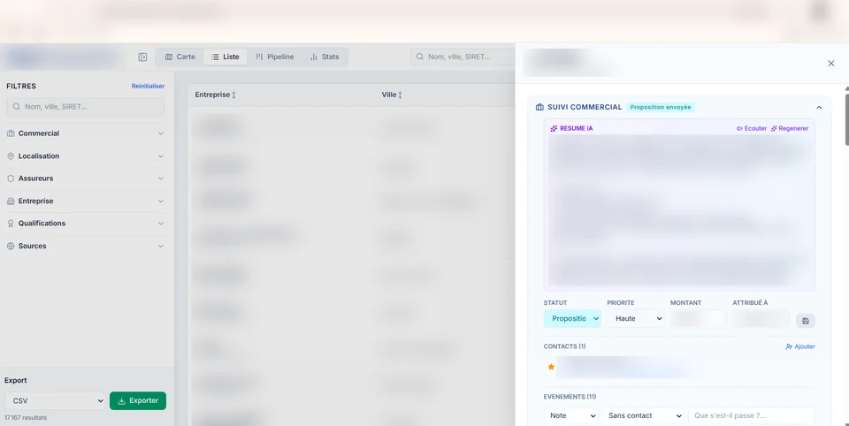Click the orange star favorite contact icon

pos(551,367)
